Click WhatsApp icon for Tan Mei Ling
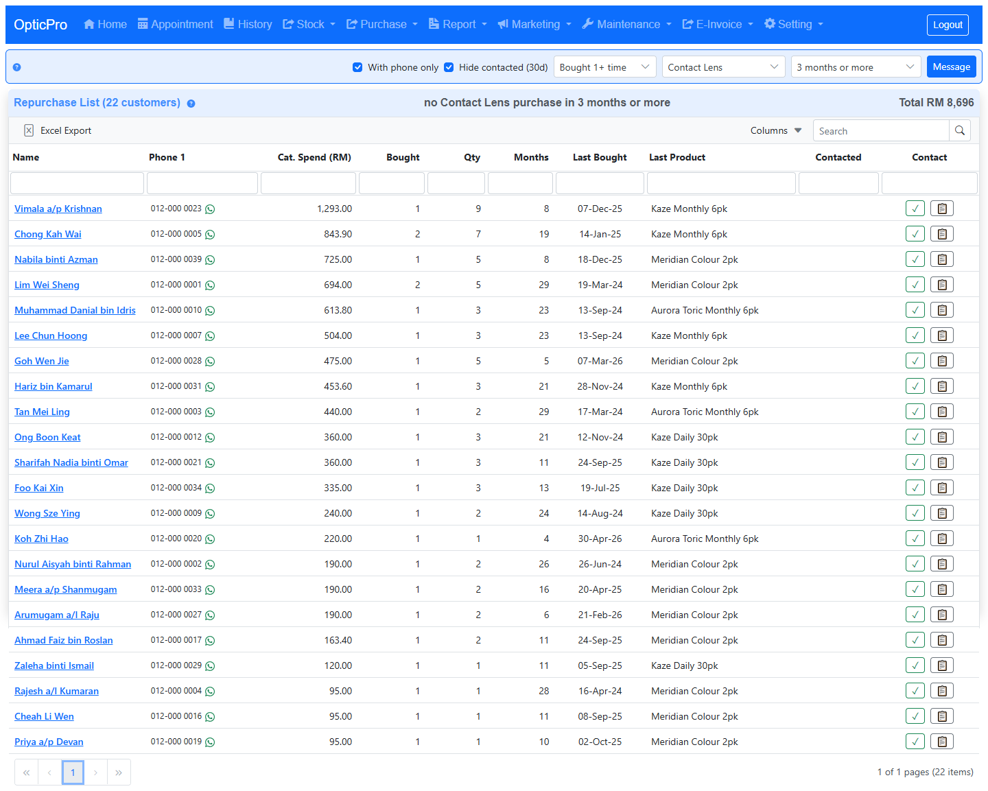 210,412
